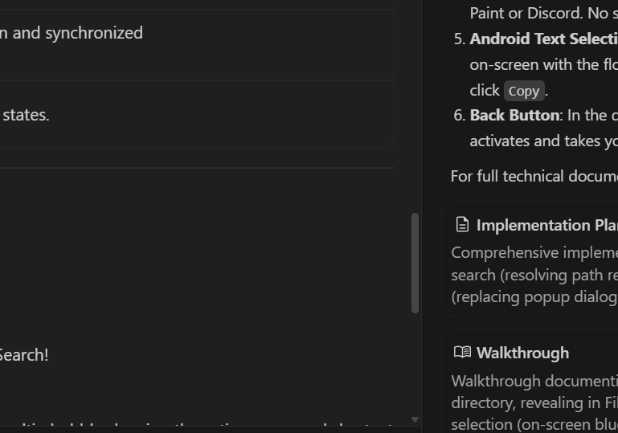Click the scrollbar track above the thumb
Viewport: 618px width, 433px height.
[415, 106]
